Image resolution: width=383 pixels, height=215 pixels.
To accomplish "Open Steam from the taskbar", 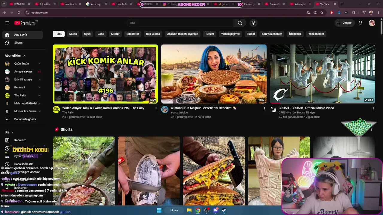I will click(224, 210).
